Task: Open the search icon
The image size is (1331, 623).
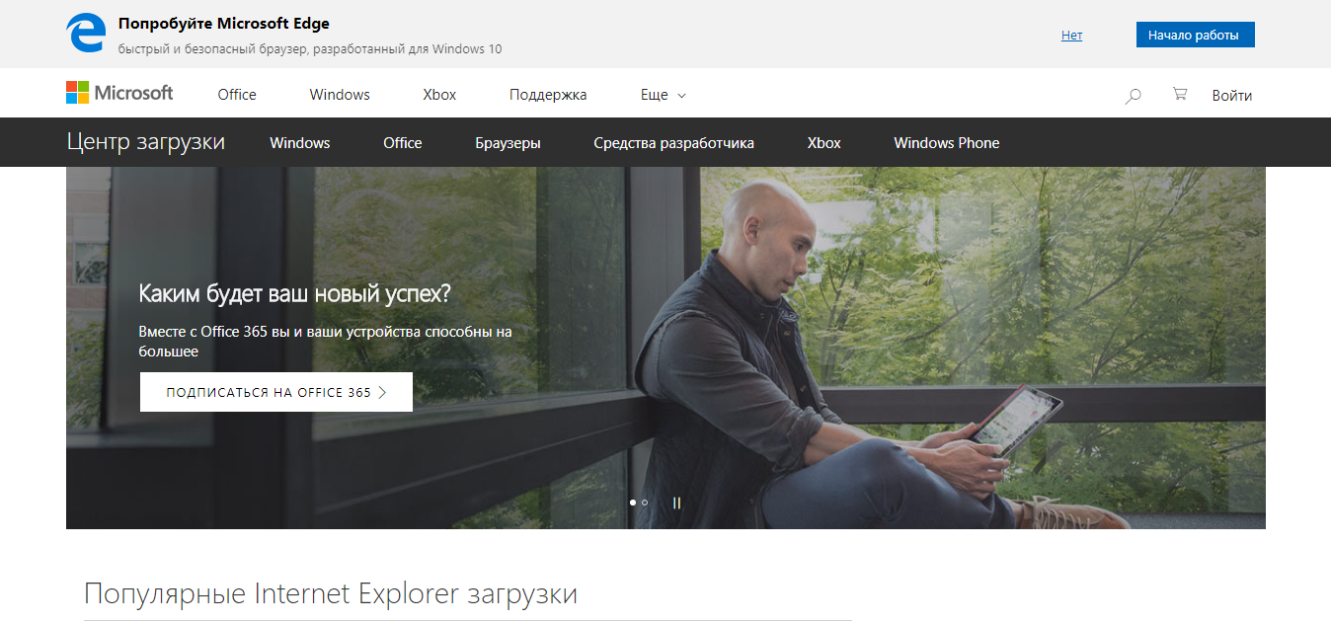Action: (x=1132, y=95)
